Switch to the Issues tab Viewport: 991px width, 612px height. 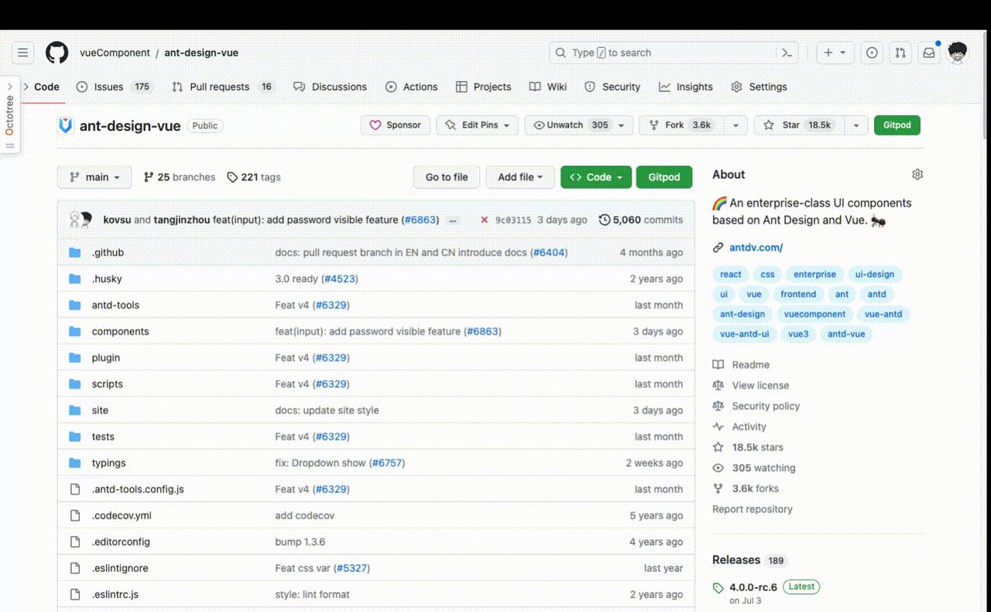[113, 87]
